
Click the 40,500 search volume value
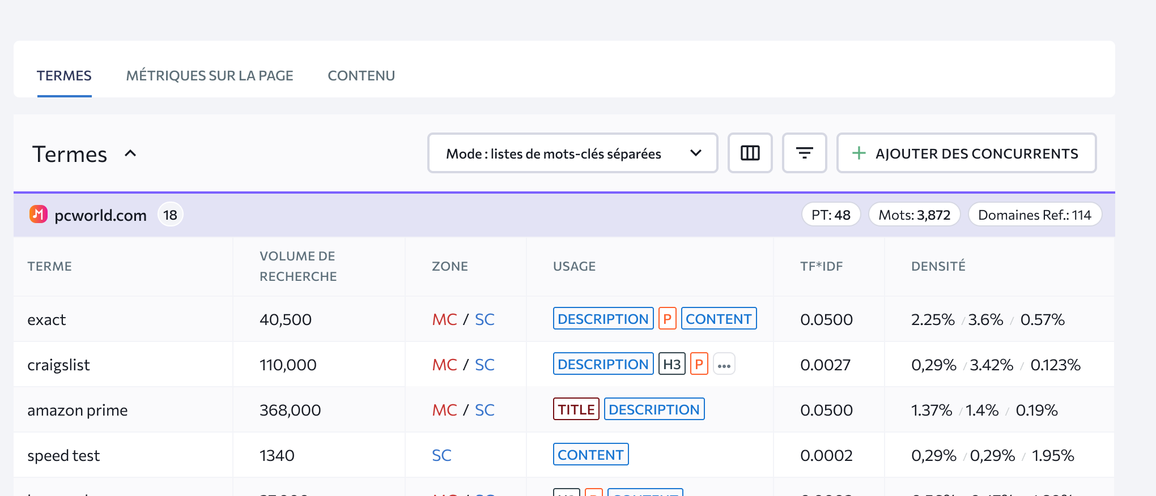pos(286,319)
